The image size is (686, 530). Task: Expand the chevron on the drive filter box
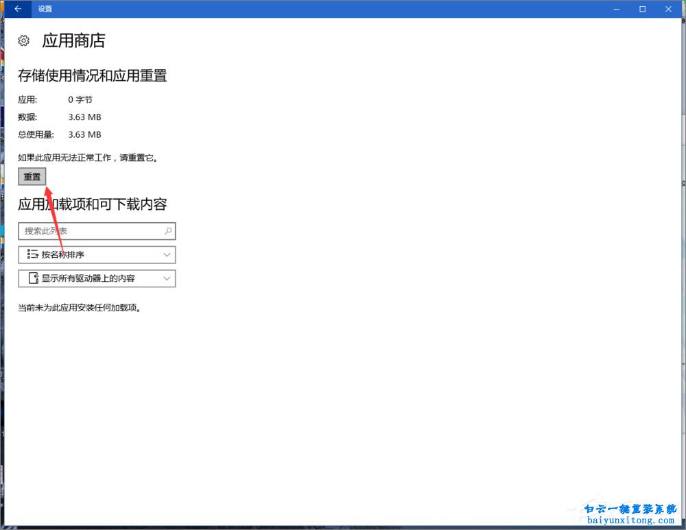(x=166, y=278)
